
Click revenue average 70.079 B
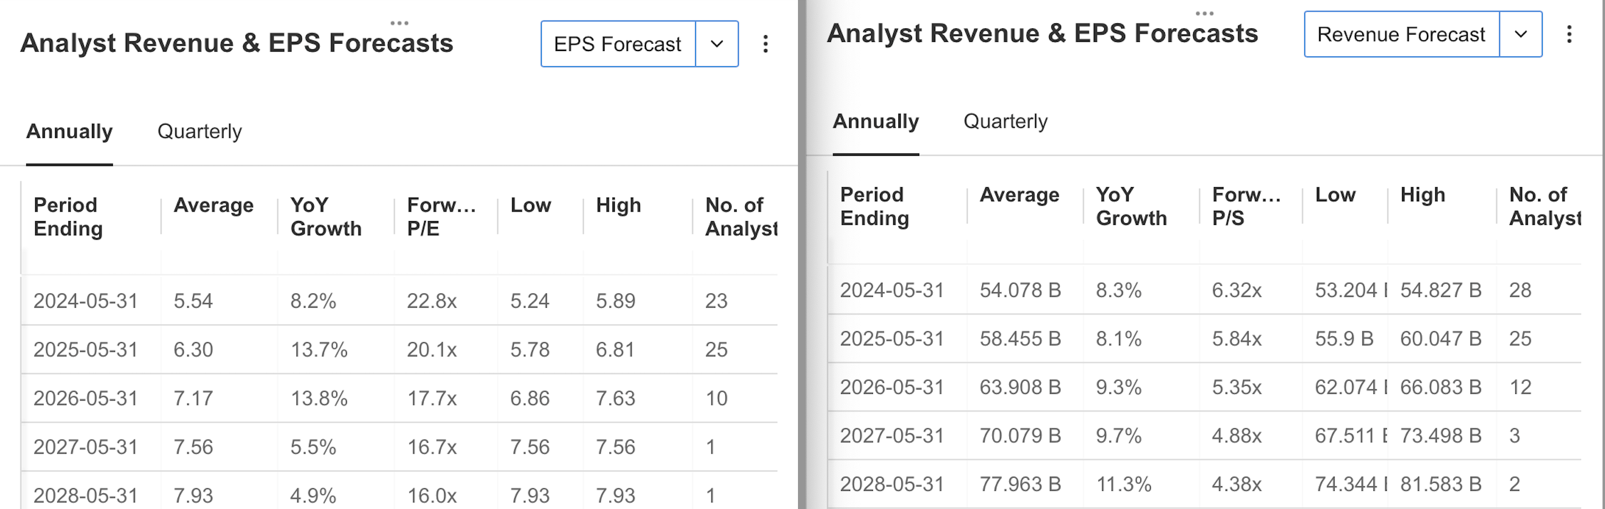pyautogui.click(x=1021, y=436)
